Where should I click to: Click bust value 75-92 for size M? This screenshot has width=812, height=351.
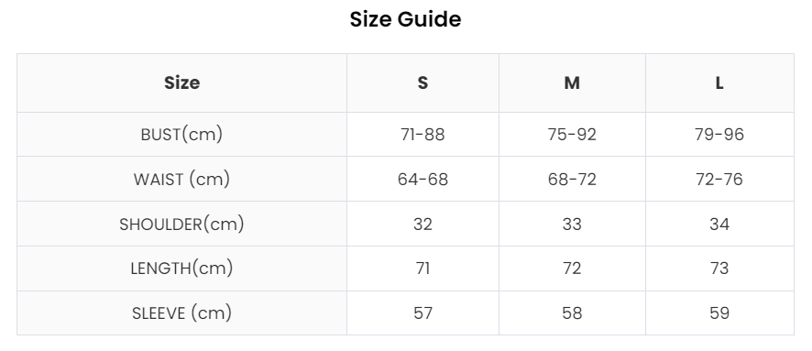point(572,135)
